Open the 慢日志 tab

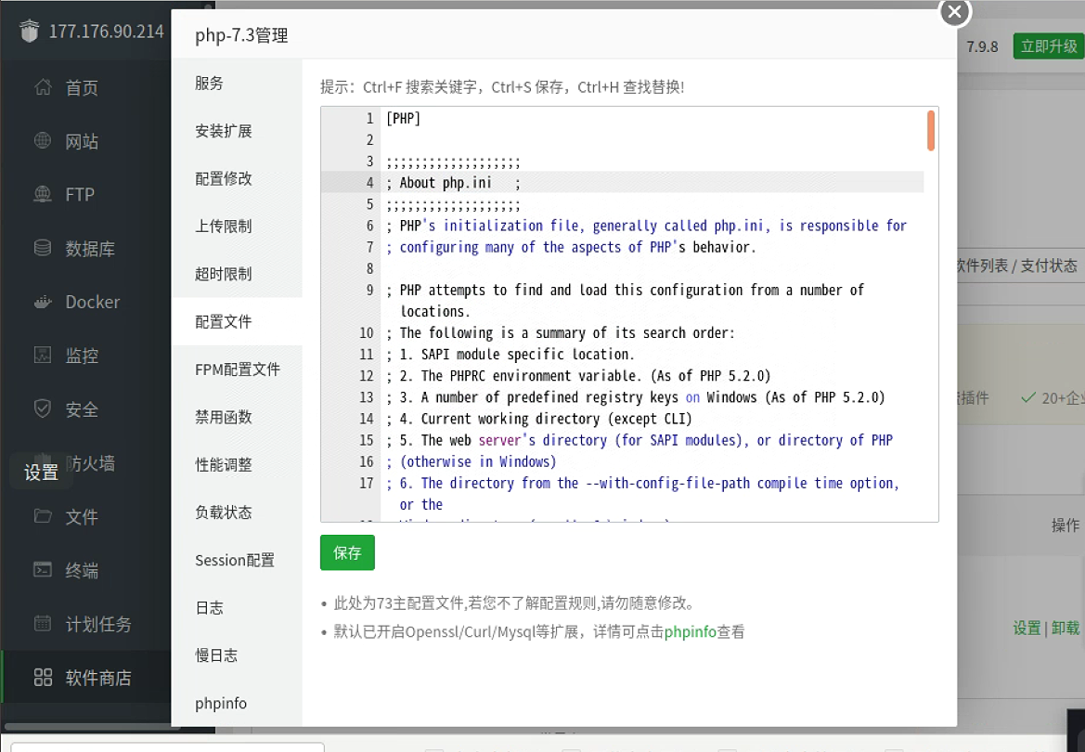click(x=237, y=655)
